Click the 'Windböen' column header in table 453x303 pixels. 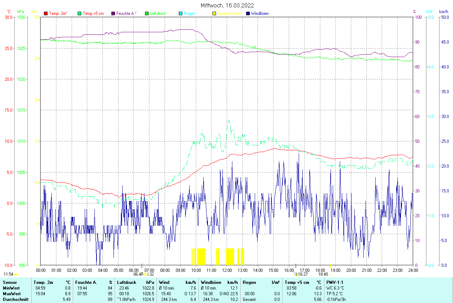click(x=211, y=282)
